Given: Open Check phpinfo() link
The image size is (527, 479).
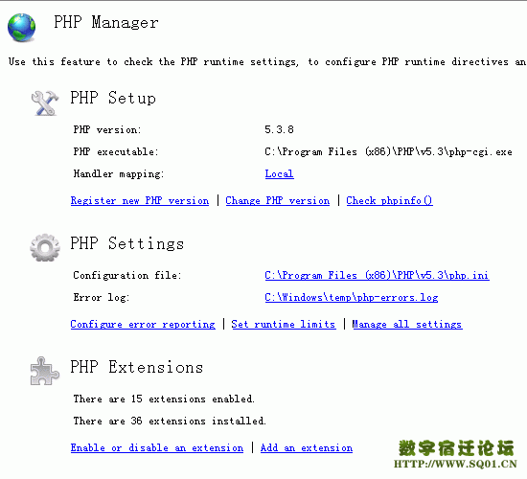Looking at the screenshot, I should (390, 200).
